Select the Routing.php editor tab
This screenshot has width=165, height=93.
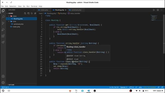[60, 10]
